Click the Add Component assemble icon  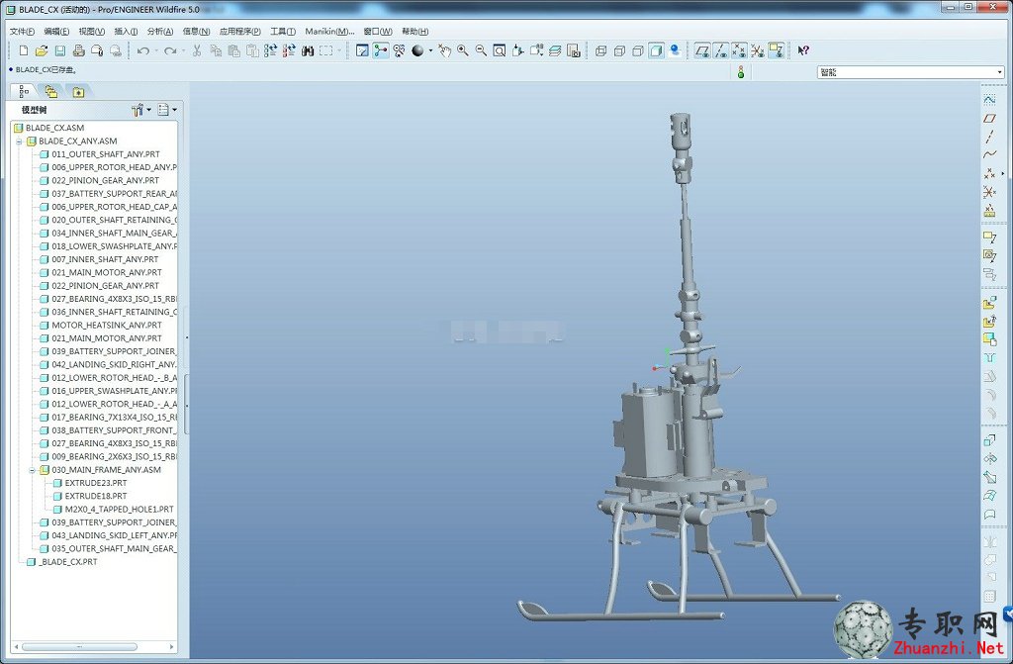989,303
